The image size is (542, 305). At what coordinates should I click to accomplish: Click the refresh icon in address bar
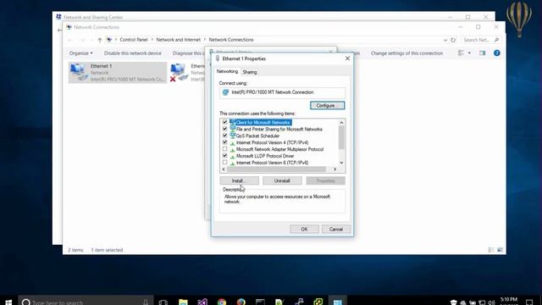click(x=453, y=40)
